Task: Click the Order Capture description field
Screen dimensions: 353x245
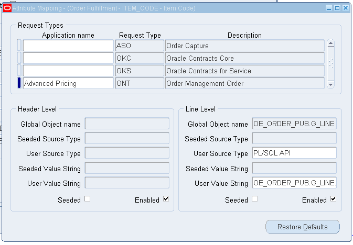Action: (245, 46)
